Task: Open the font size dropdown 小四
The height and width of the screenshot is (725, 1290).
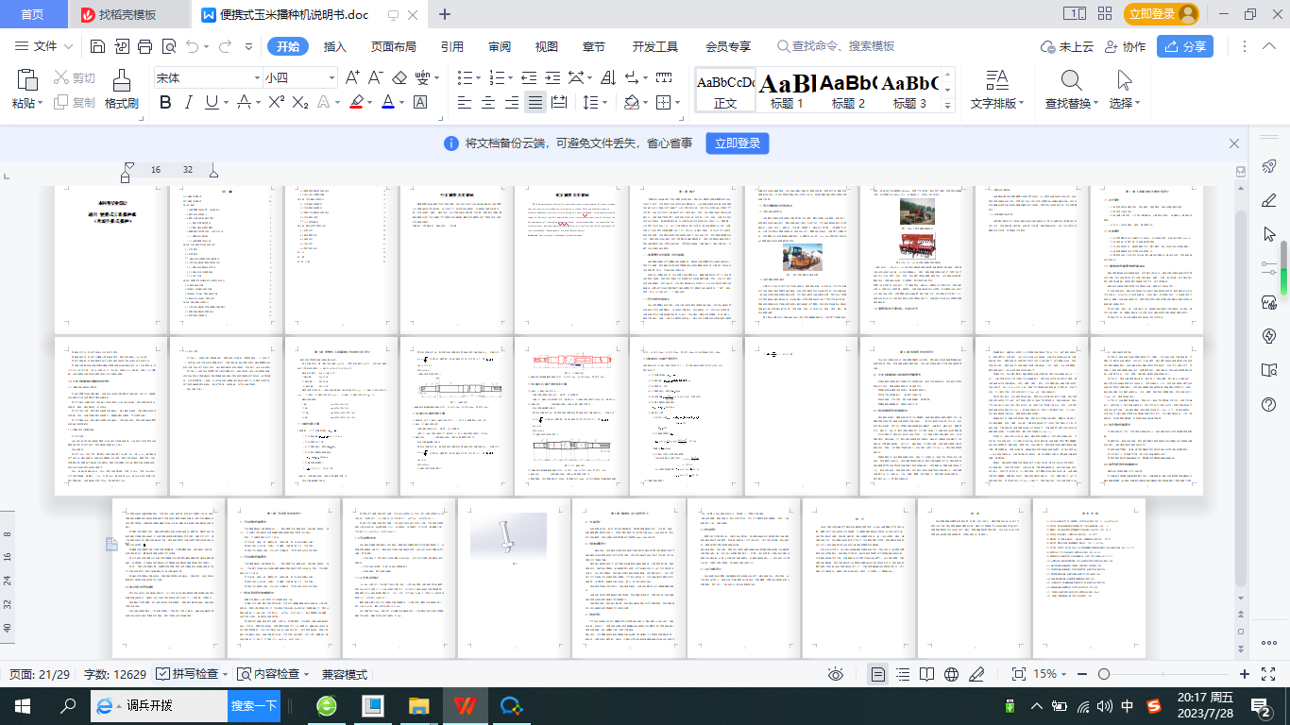Action: click(330, 77)
